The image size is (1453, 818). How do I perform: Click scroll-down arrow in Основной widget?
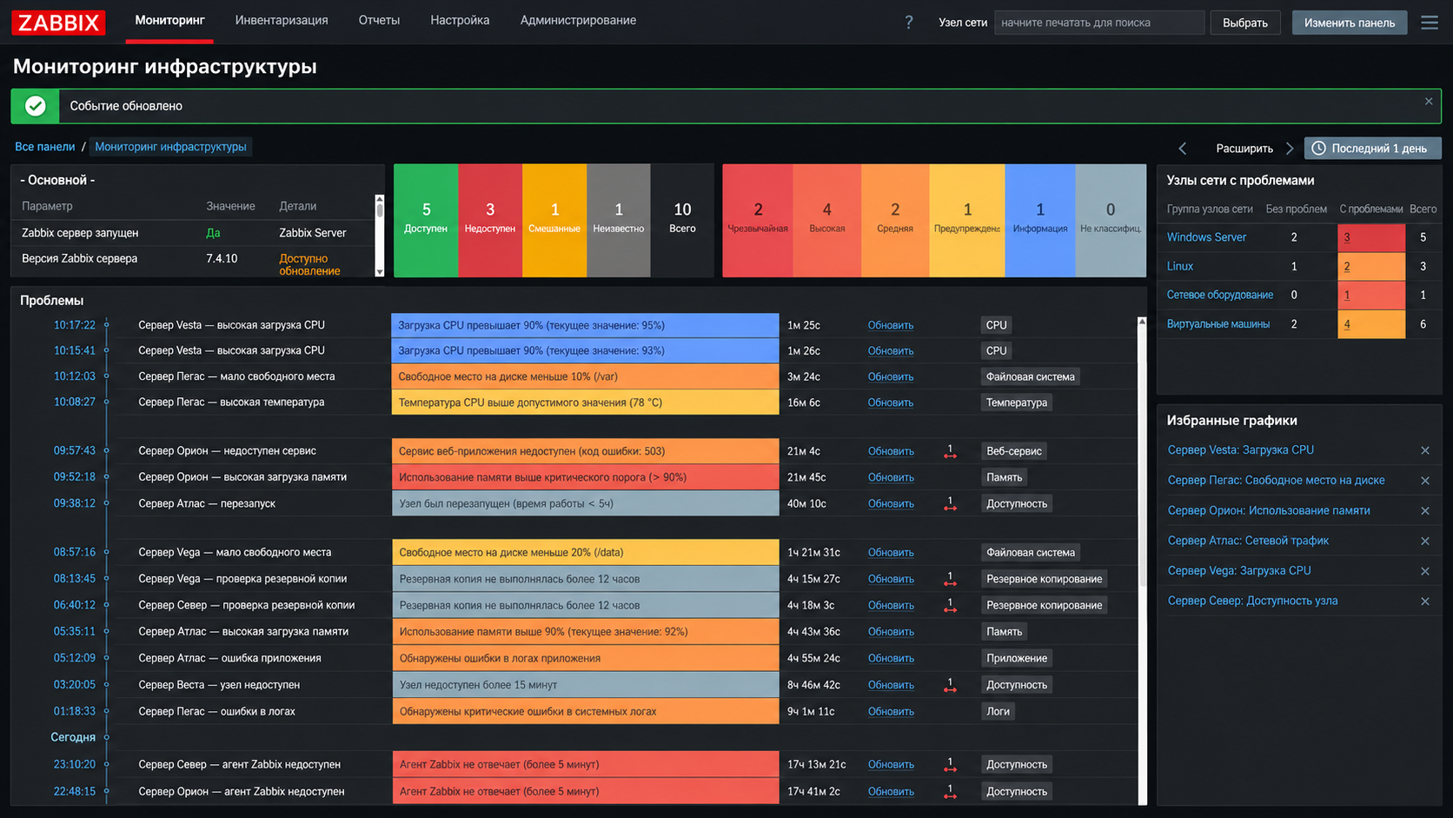379,272
